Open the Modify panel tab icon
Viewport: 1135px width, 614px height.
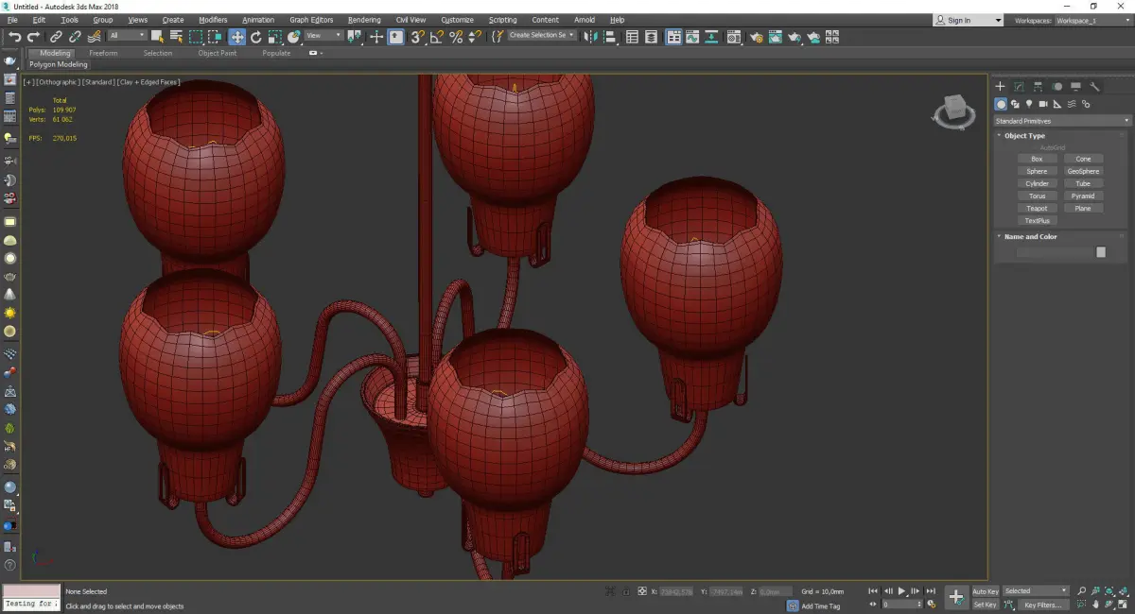(x=1019, y=87)
